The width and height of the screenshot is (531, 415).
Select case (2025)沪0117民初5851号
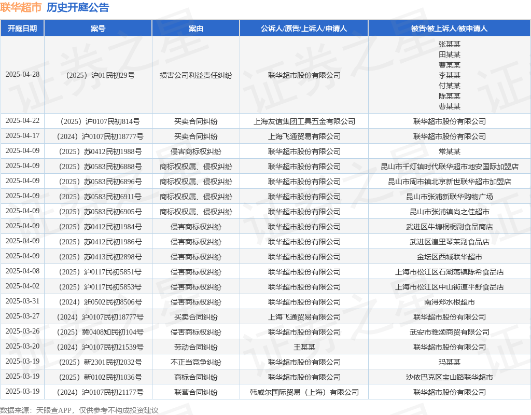click(x=100, y=272)
